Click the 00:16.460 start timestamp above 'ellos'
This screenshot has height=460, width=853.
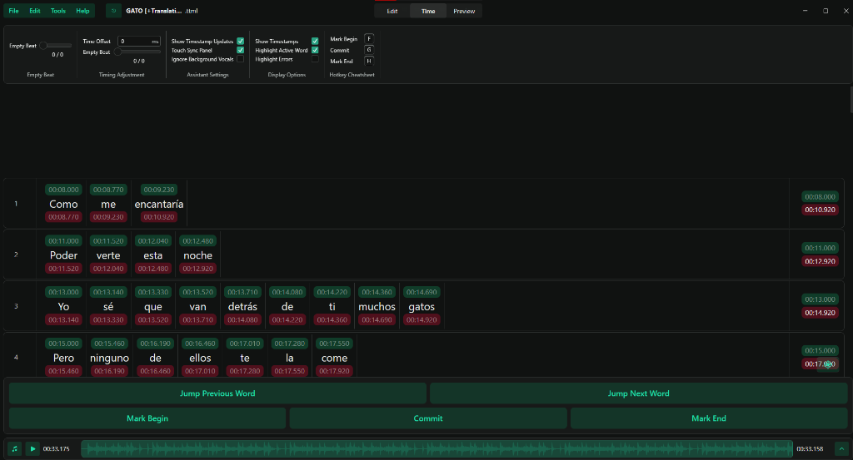200,344
